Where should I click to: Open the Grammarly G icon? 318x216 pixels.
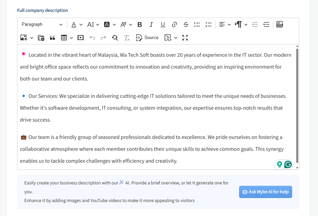click(x=288, y=164)
